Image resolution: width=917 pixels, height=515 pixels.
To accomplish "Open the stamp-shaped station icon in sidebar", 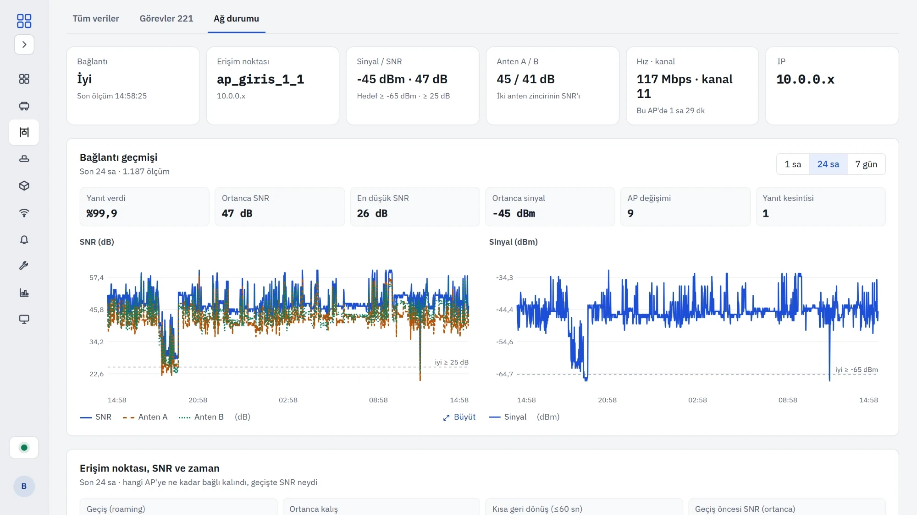I will pyautogui.click(x=24, y=159).
